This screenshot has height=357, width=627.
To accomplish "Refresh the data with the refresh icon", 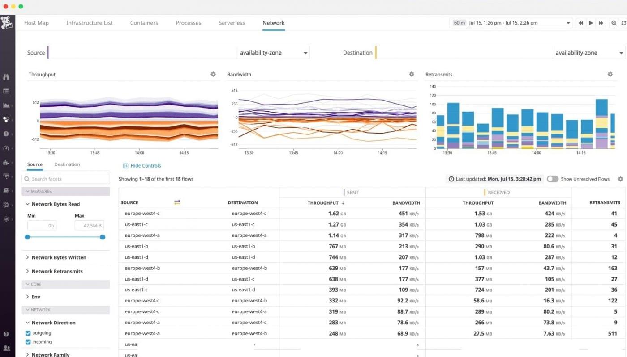I will (623, 23).
